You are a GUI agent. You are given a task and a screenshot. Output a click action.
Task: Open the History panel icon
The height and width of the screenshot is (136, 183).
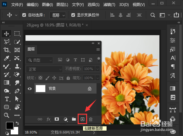coord(173,31)
